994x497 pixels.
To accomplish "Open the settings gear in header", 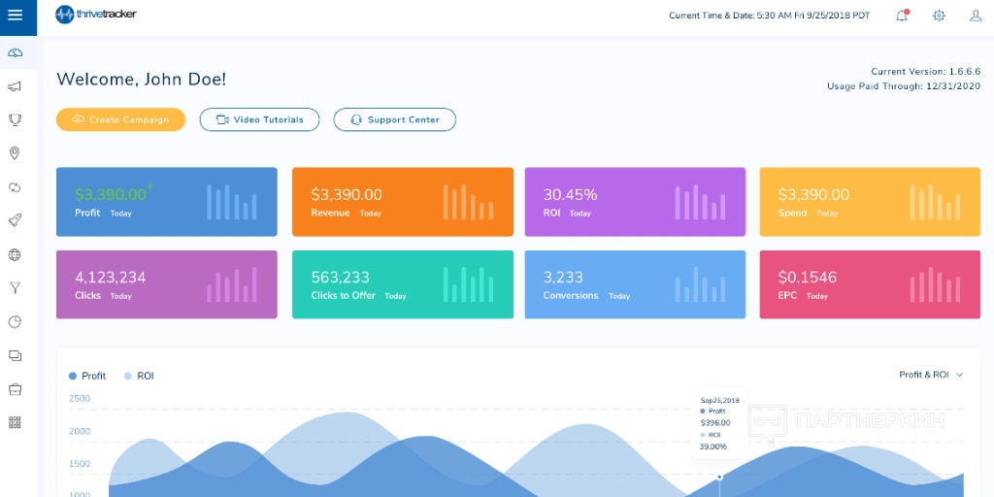I will [939, 16].
